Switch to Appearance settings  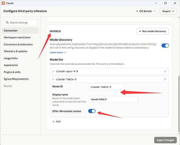pyautogui.click(x=11, y=65)
